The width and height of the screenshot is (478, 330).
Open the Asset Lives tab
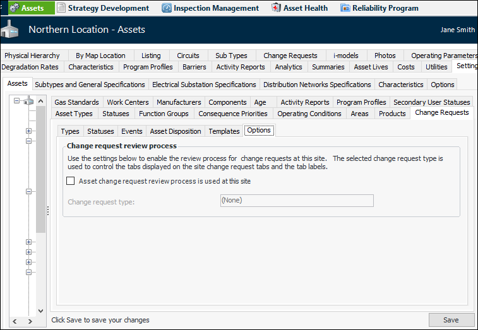point(371,67)
